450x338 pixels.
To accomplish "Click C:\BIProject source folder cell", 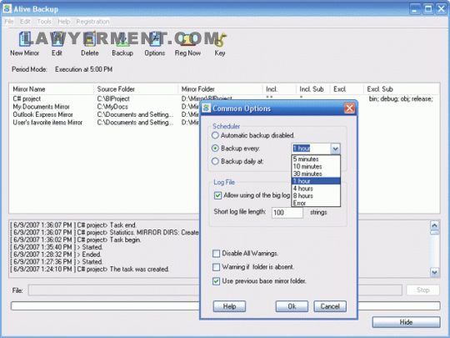I will tap(113, 98).
